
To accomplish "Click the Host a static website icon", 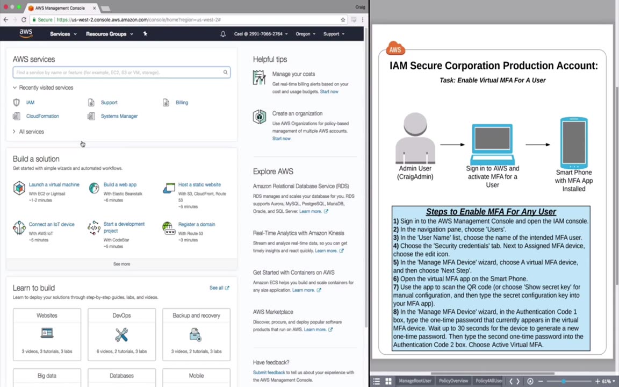I will [x=169, y=188].
